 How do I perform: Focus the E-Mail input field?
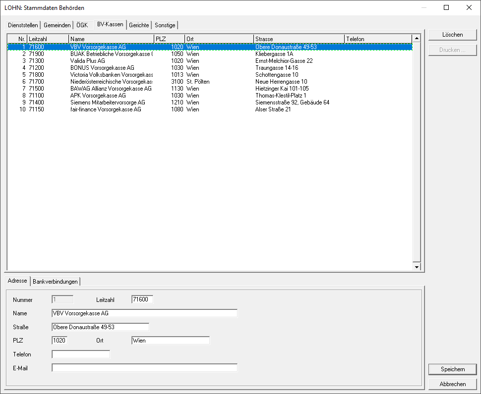tap(144, 368)
